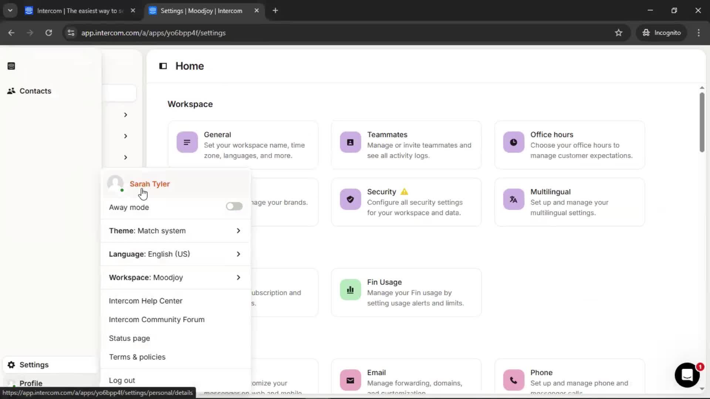Open Settings in the sidebar
This screenshot has height=399, width=710.
point(51,365)
